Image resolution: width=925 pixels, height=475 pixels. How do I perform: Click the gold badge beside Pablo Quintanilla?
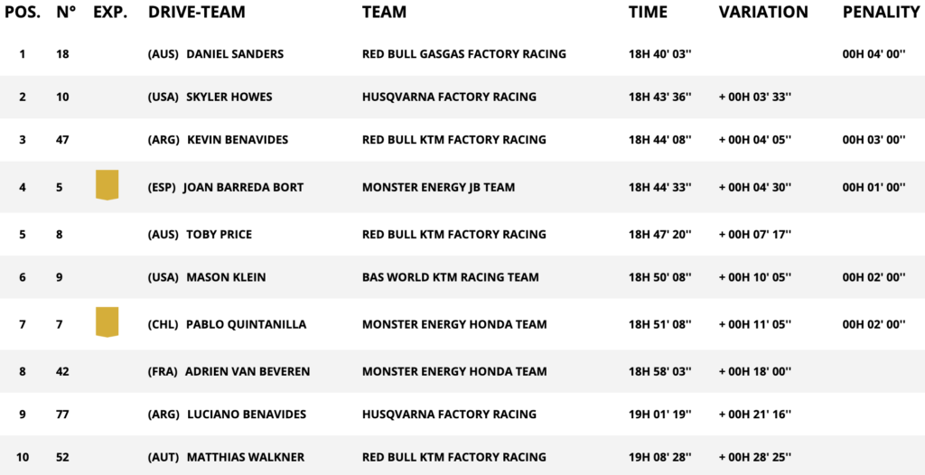pyautogui.click(x=107, y=321)
